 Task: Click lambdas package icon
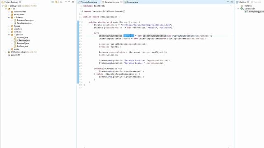pos(12,32)
